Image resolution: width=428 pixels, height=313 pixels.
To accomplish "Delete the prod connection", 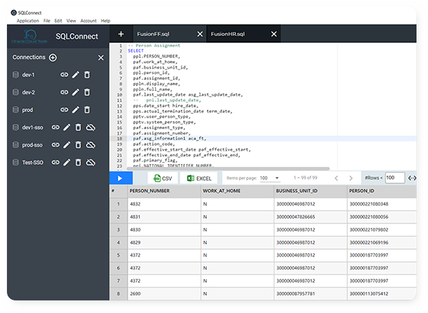I will tap(87, 110).
